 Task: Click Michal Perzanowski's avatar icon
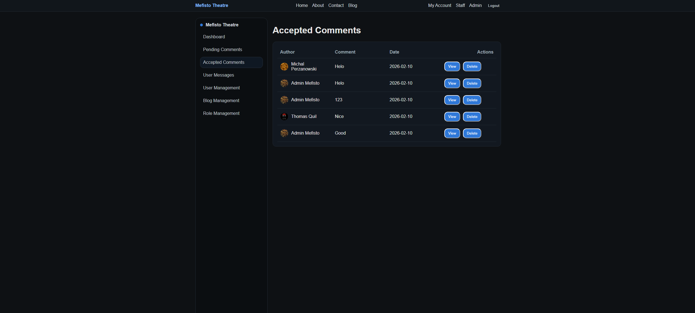(284, 66)
